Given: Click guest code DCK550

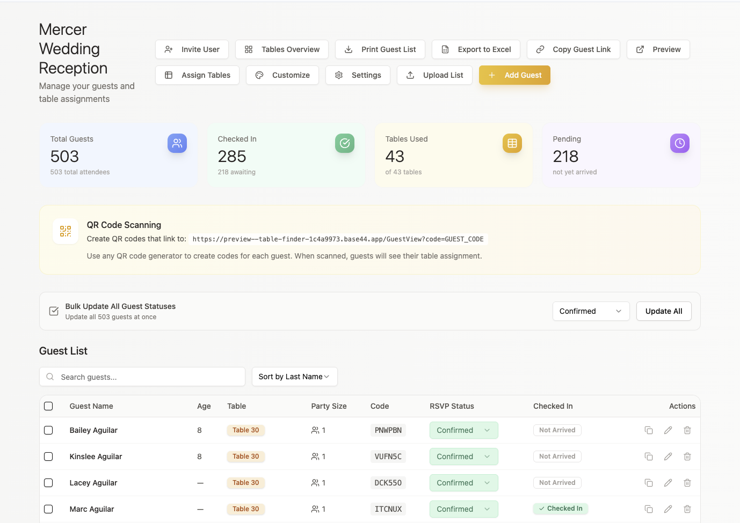Looking at the screenshot, I should [x=388, y=483].
